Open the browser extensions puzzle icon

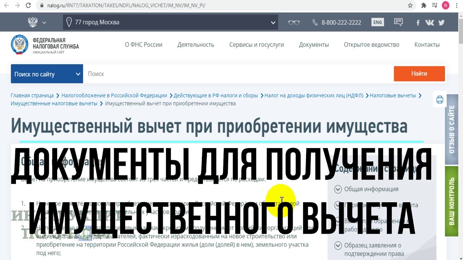tap(424, 5)
